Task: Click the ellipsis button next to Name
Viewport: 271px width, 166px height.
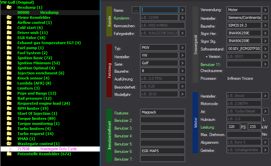Action: pyautogui.click(x=136, y=10)
